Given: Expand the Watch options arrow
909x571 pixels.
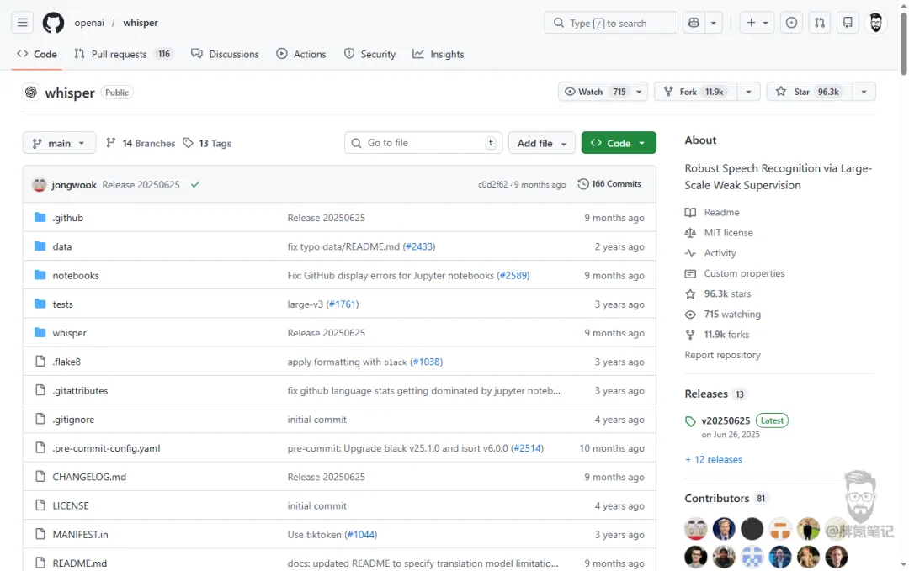Looking at the screenshot, I should click(639, 92).
